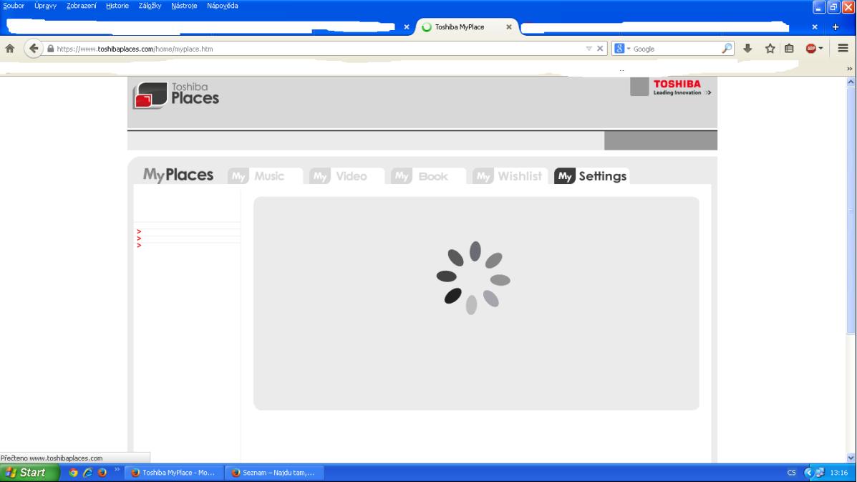
Task: Expand bookmarks toolbar overflow chevron
Action: (x=849, y=69)
